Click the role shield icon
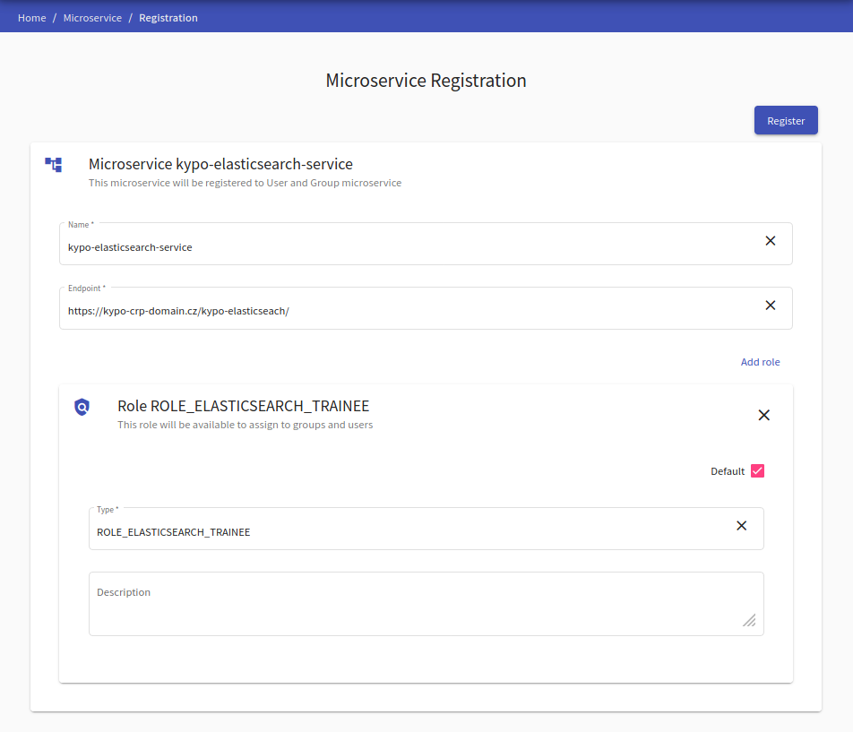 click(82, 407)
